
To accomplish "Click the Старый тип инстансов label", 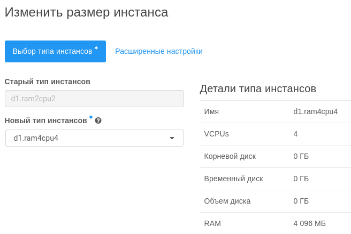I will (x=47, y=82).
